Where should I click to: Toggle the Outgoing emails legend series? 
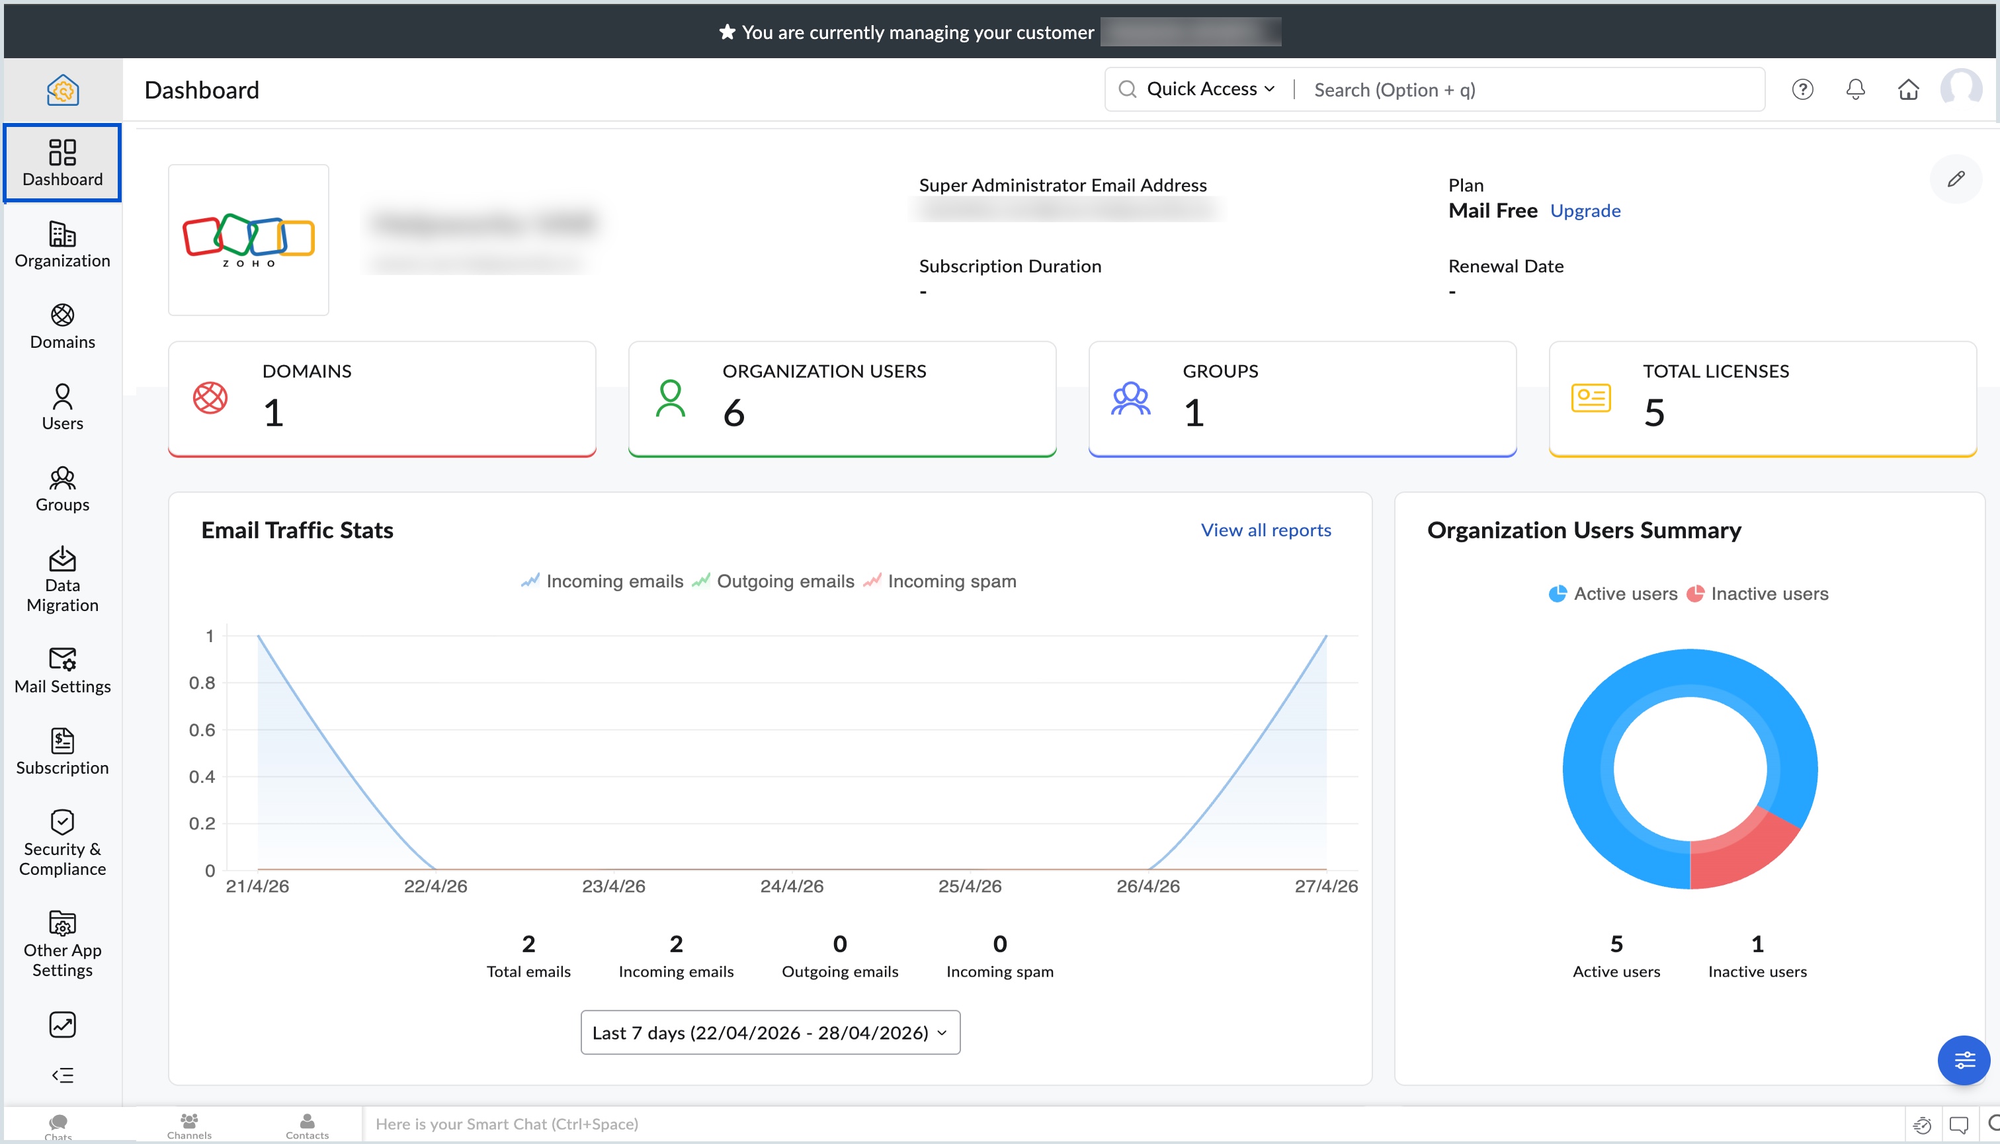pyautogui.click(x=772, y=581)
